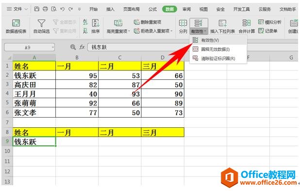Choose 有效性(V) from the dropdown menu
Screen dimensions: 300x191
coord(218,40)
